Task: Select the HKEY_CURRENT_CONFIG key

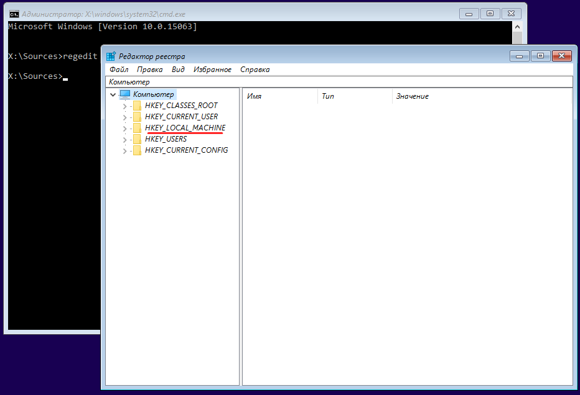Action: (x=187, y=150)
